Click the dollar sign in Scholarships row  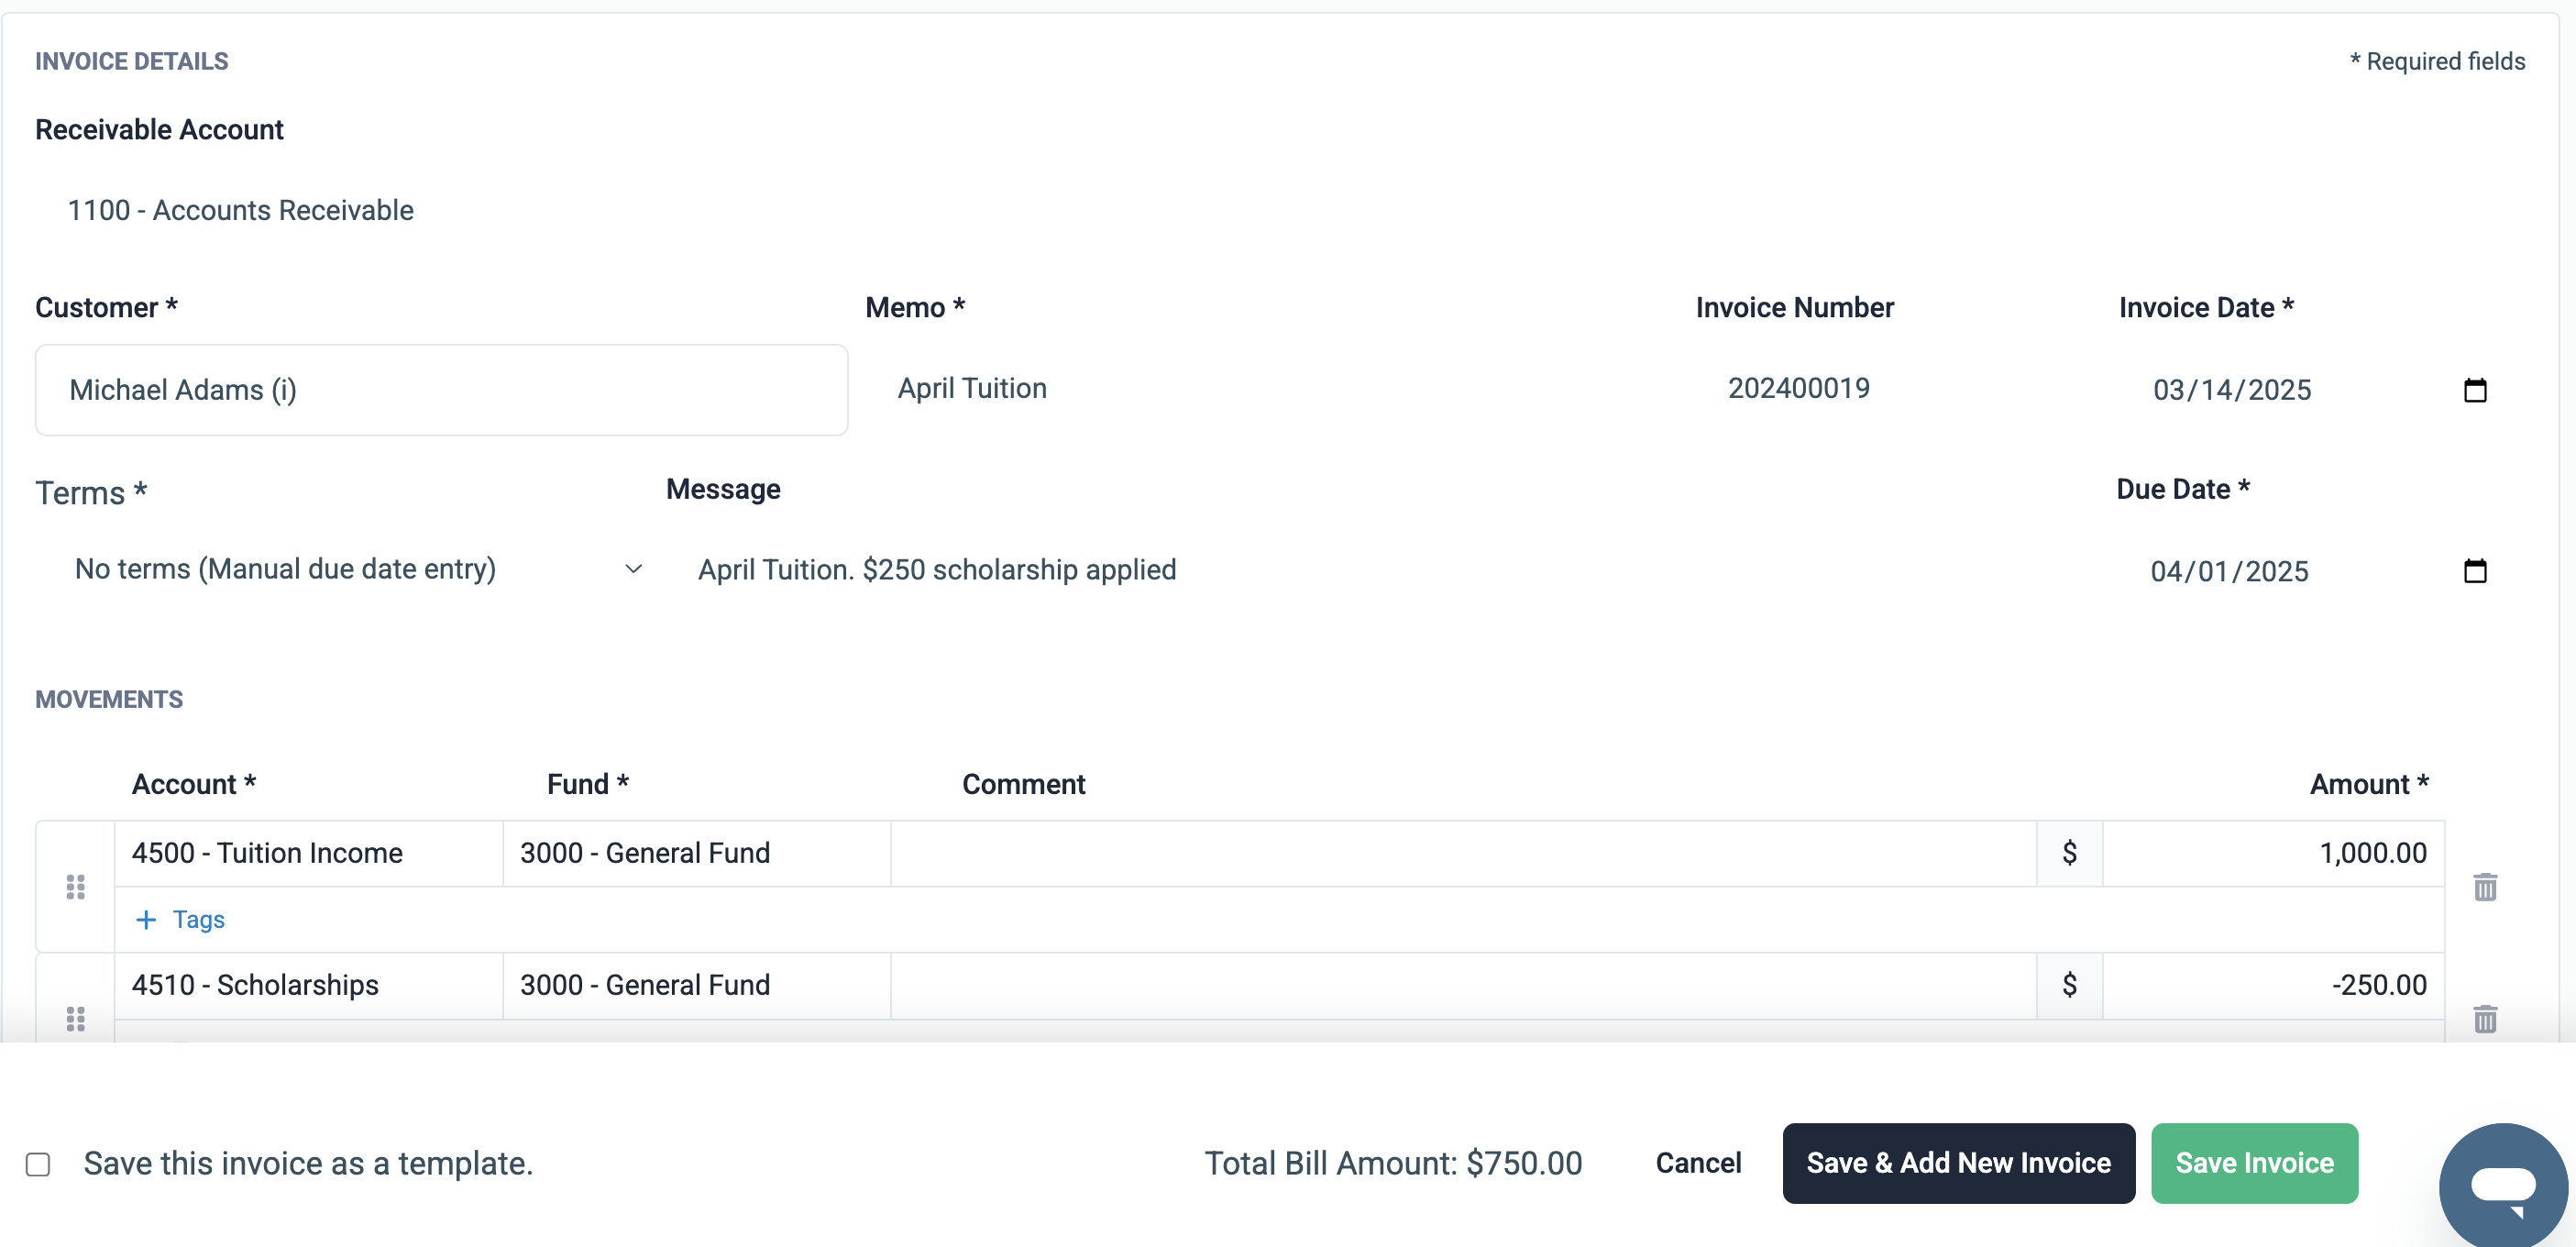coord(2069,985)
